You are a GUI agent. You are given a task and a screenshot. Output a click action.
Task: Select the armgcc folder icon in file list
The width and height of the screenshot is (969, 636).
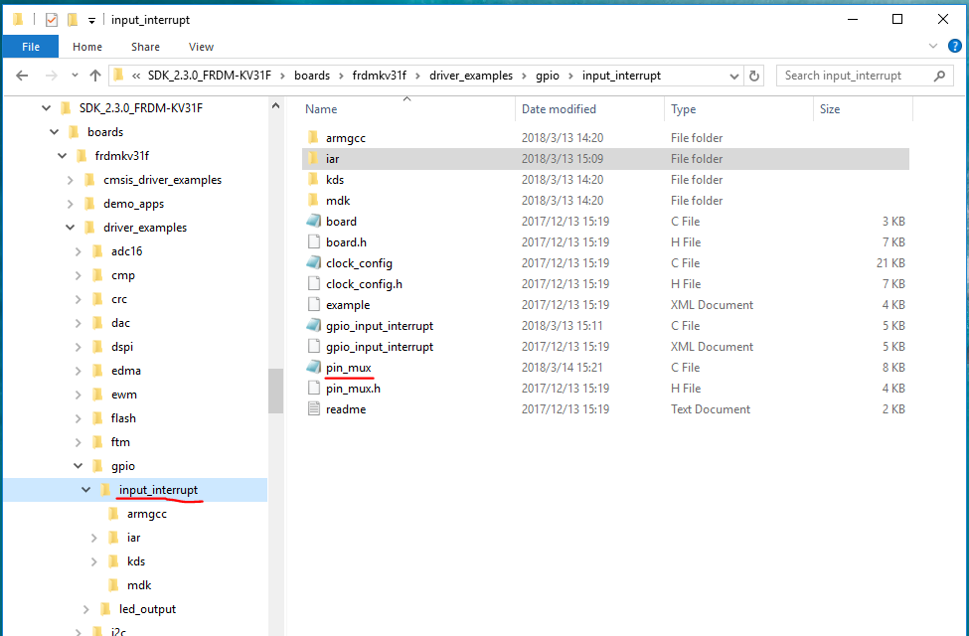tap(313, 137)
